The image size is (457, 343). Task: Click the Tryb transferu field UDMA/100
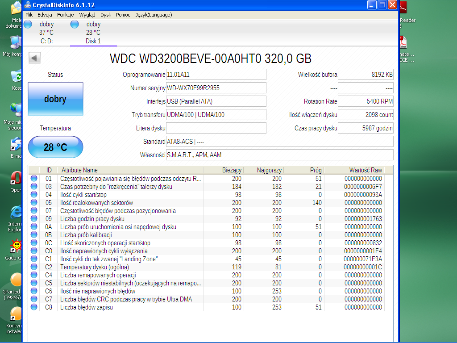216,115
